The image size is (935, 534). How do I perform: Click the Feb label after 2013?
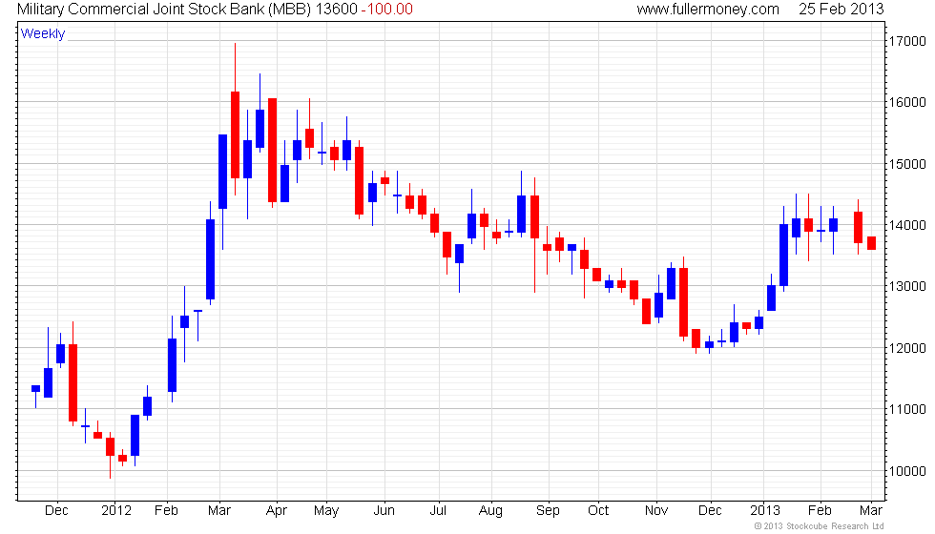pos(820,511)
